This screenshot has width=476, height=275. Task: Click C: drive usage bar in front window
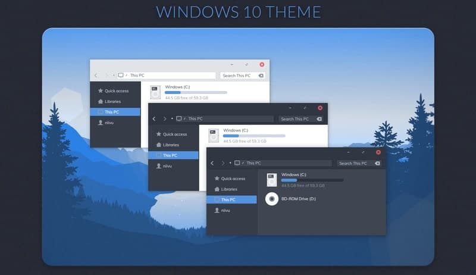[x=312, y=180]
